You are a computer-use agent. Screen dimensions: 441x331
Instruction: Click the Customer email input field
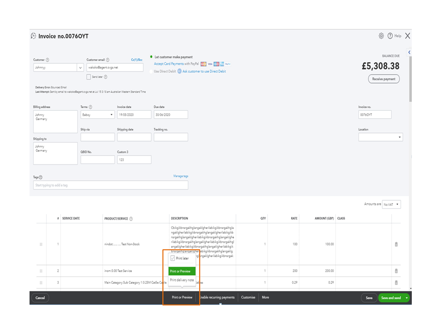(x=115, y=68)
